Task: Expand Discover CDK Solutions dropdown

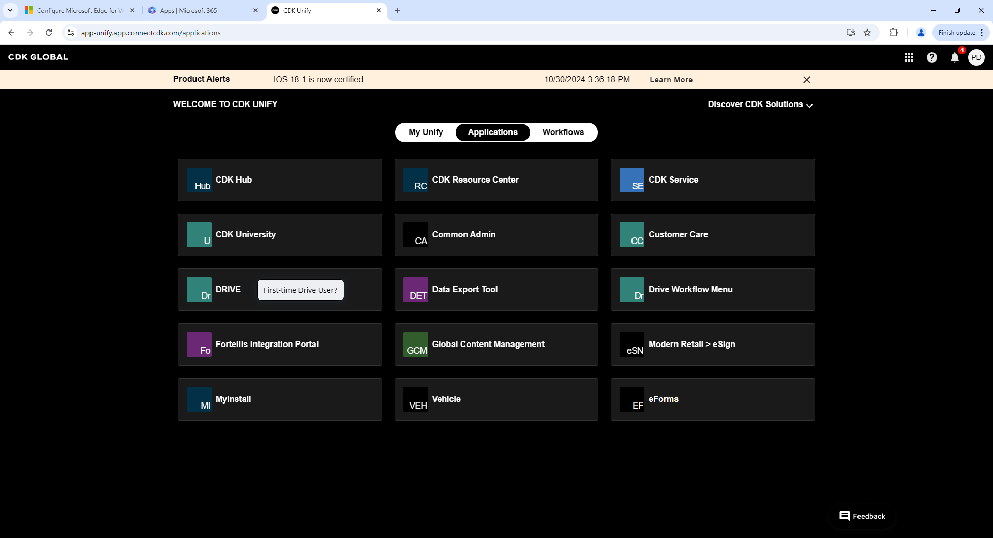Action: click(x=760, y=104)
